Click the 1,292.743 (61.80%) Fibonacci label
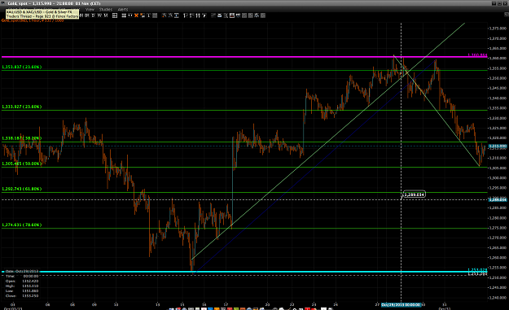 coord(22,189)
